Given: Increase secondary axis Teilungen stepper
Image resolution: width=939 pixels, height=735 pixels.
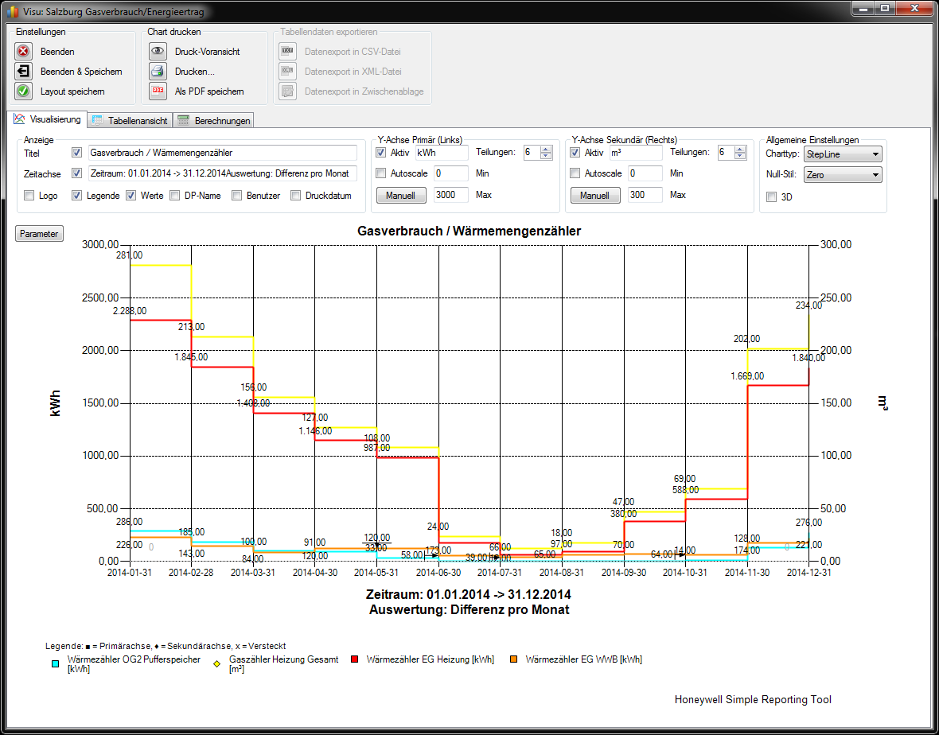Looking at the screenshot, I should point(740,150).
